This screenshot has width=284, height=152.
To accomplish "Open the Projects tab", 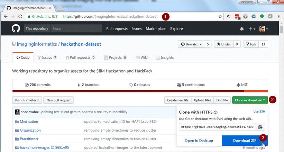I will (116, 58).
